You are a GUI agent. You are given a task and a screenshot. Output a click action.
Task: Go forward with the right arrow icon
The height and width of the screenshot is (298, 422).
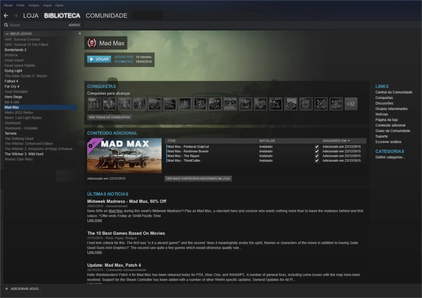pos(16,15)
